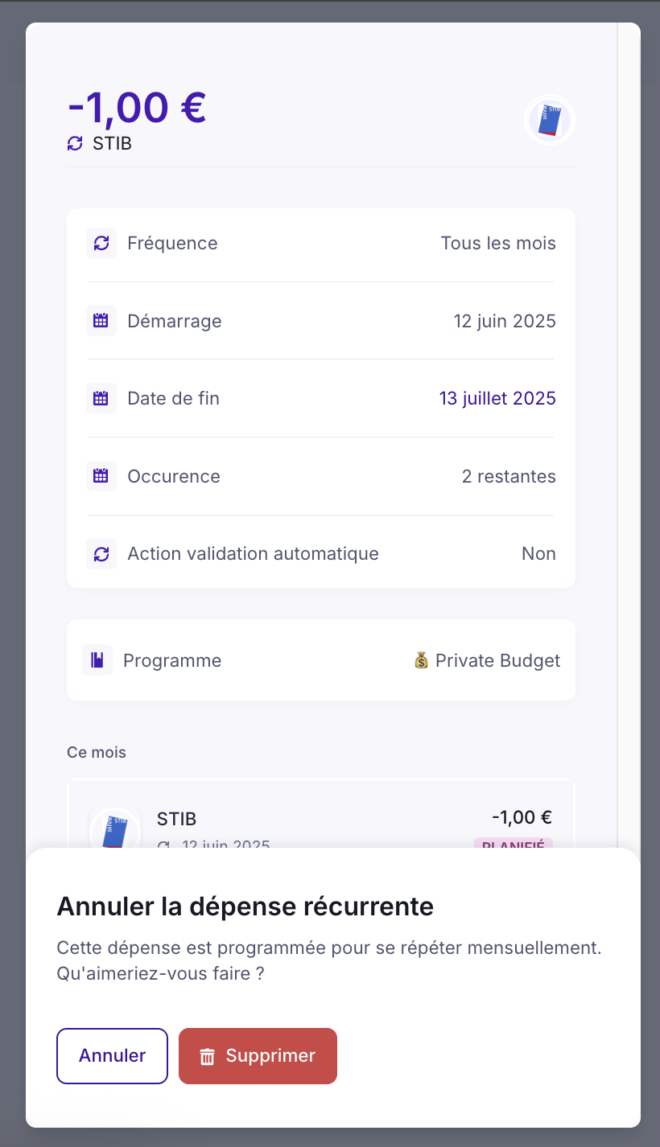Click the Action validation automatique icon

(101, 553)
